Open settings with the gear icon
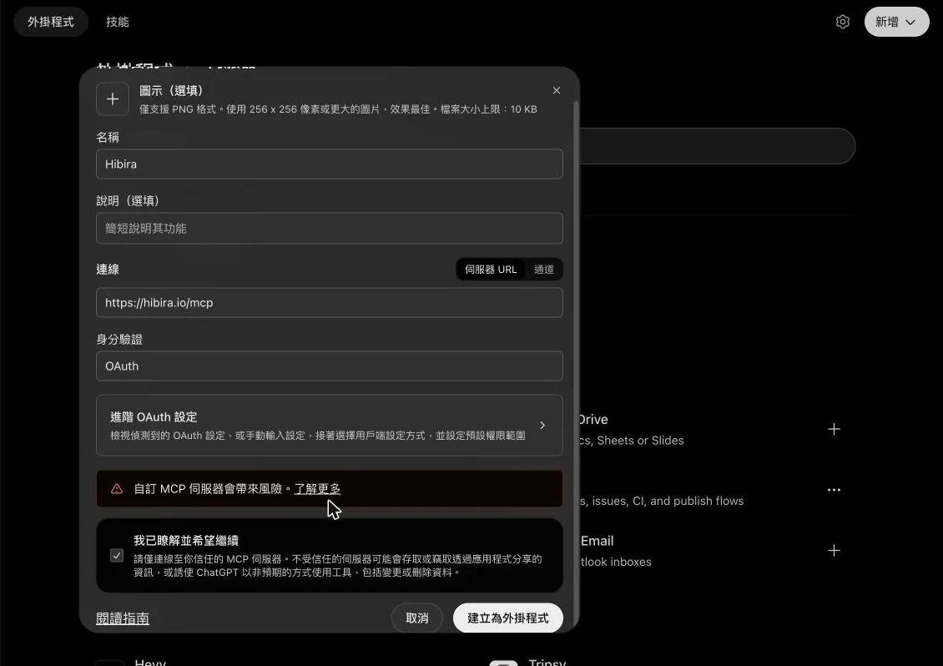The height and width of the screenshot is (666, 943). [x=843, y=22]
